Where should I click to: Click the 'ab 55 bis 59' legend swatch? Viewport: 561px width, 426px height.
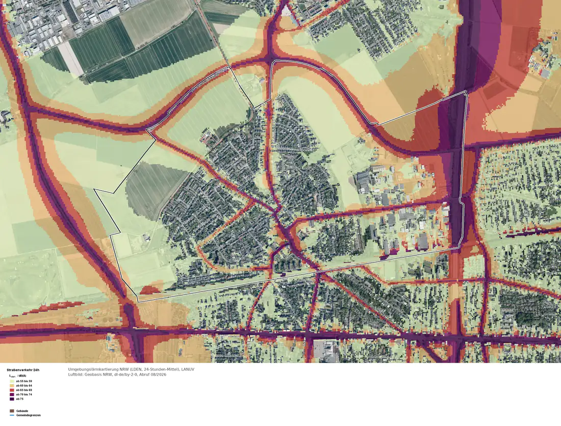point(12,381)
